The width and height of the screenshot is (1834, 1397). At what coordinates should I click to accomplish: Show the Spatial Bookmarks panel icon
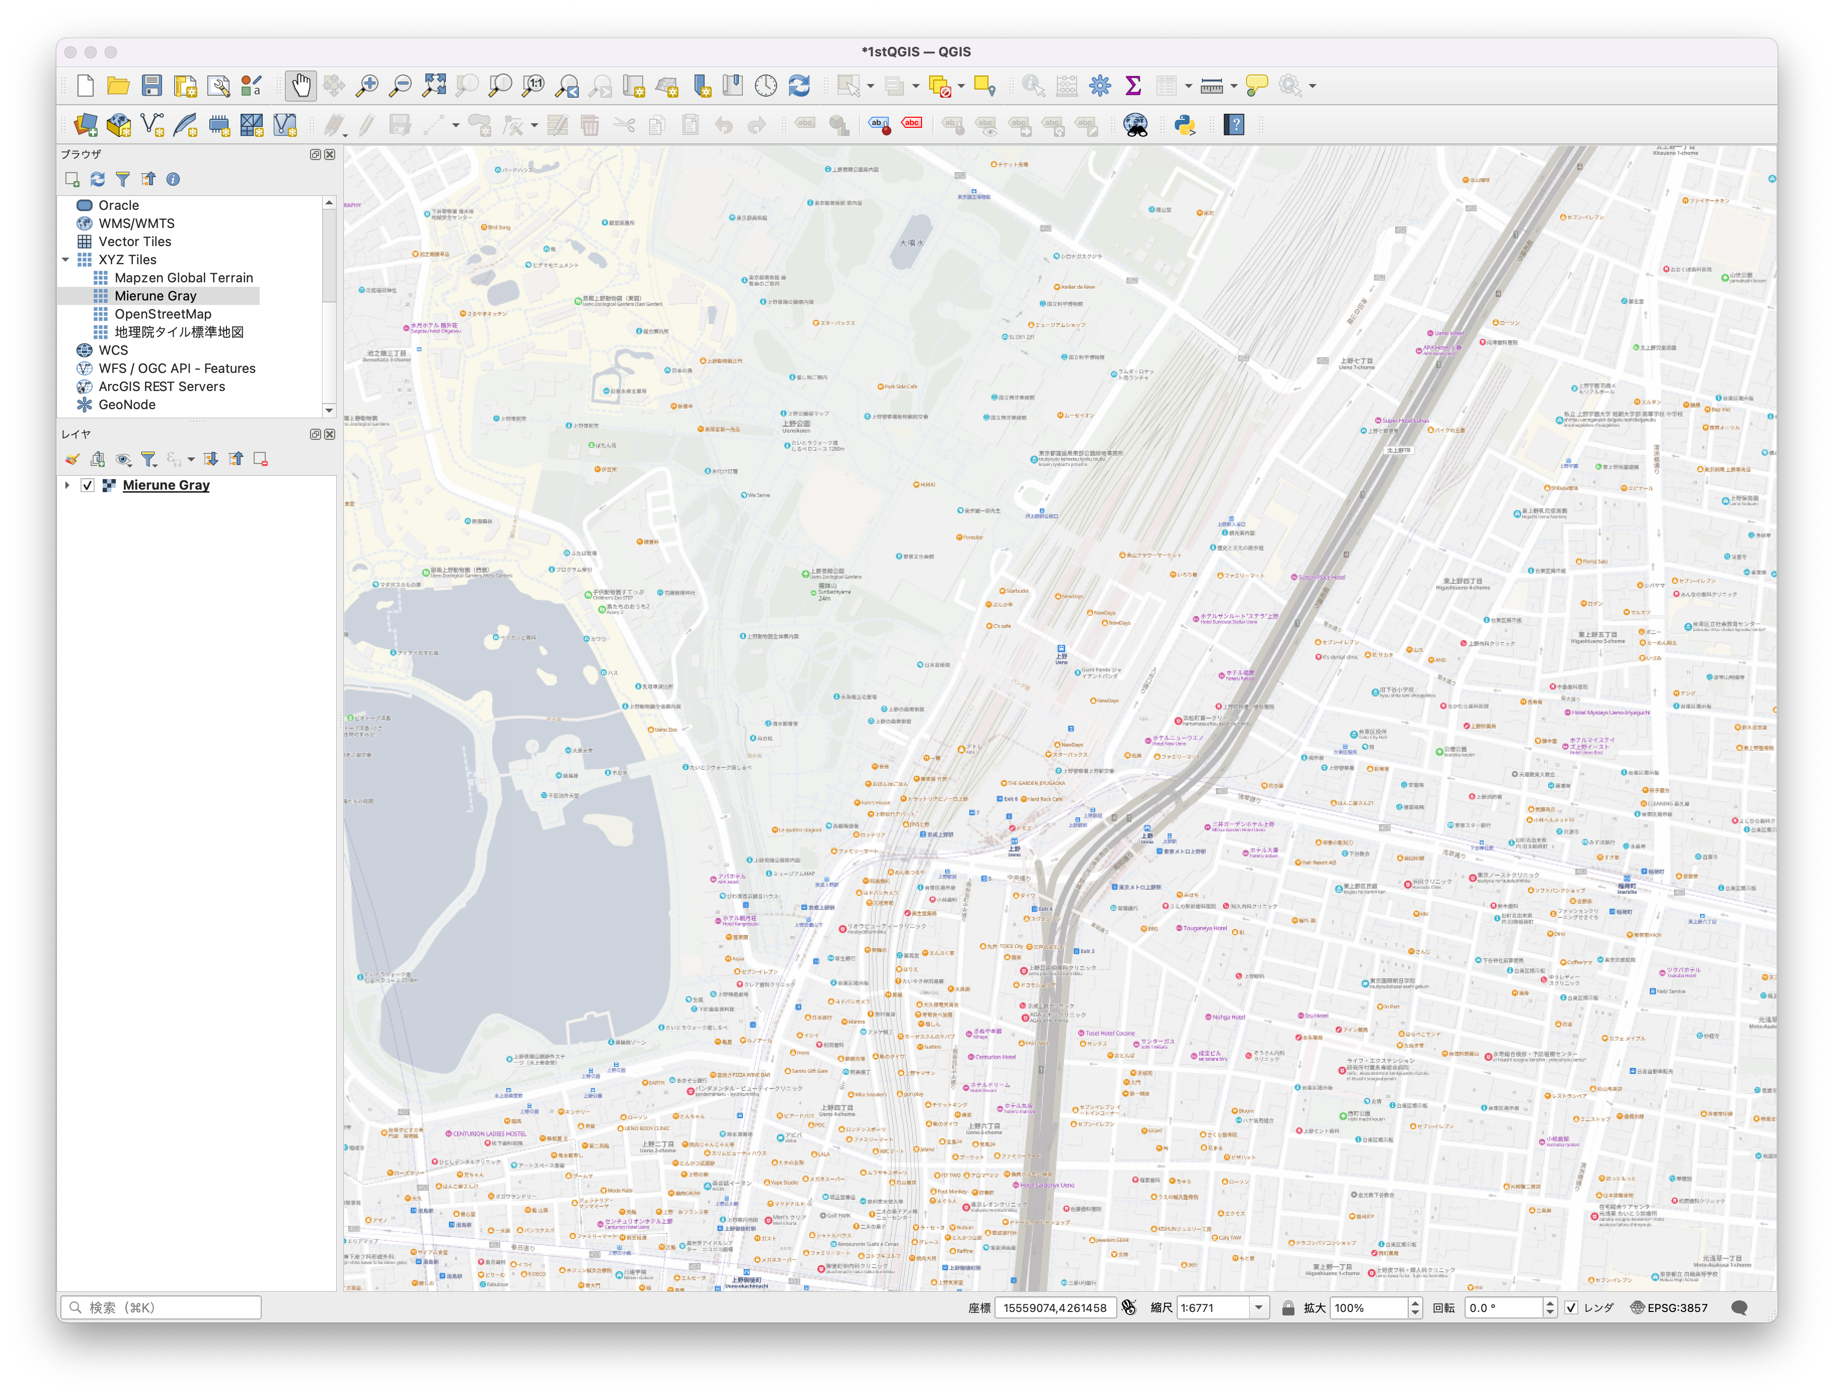pos(733,86)
